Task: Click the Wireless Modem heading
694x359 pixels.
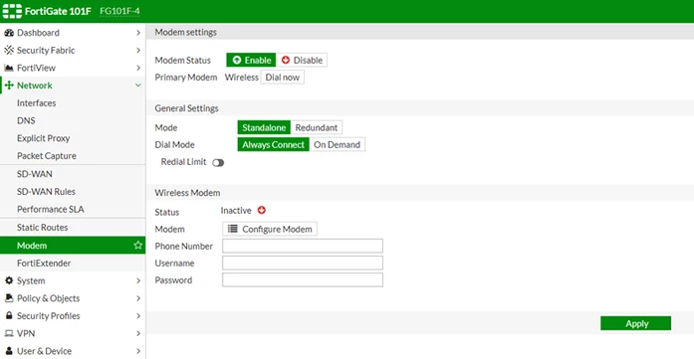Action: point(187,193)
